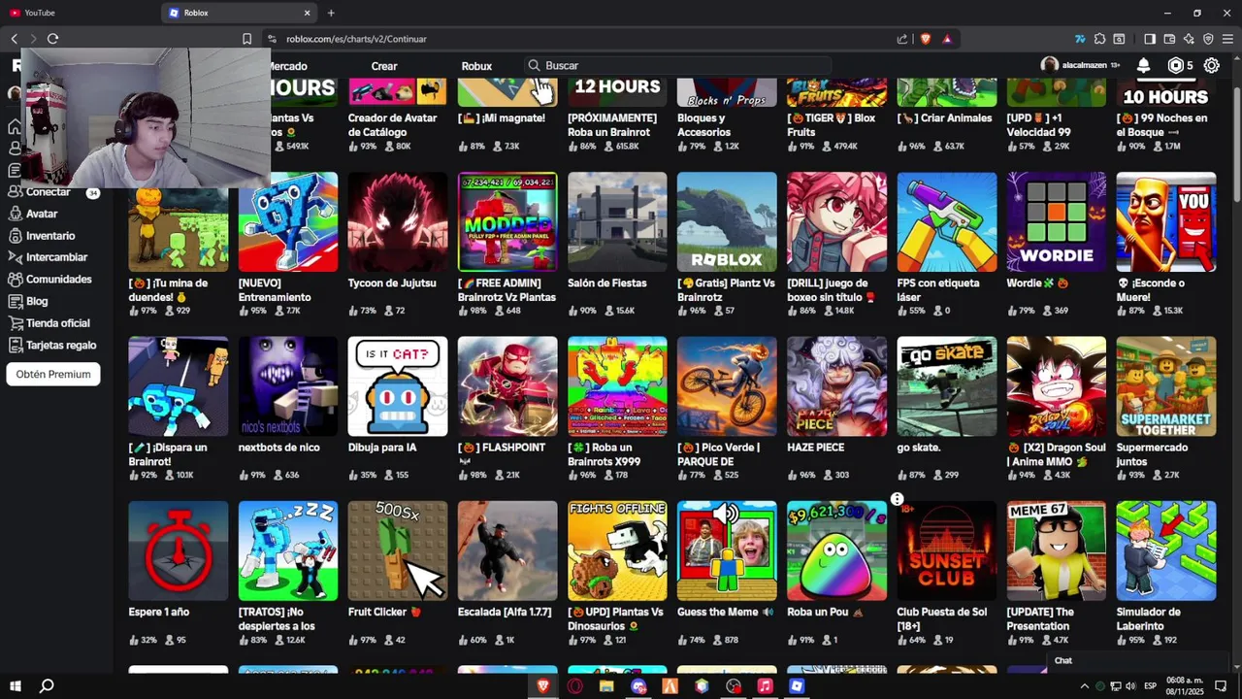Open Windows taskbar search
Image resolution: width=1242 pixels, height=699 pixels.
click(47, 686)
